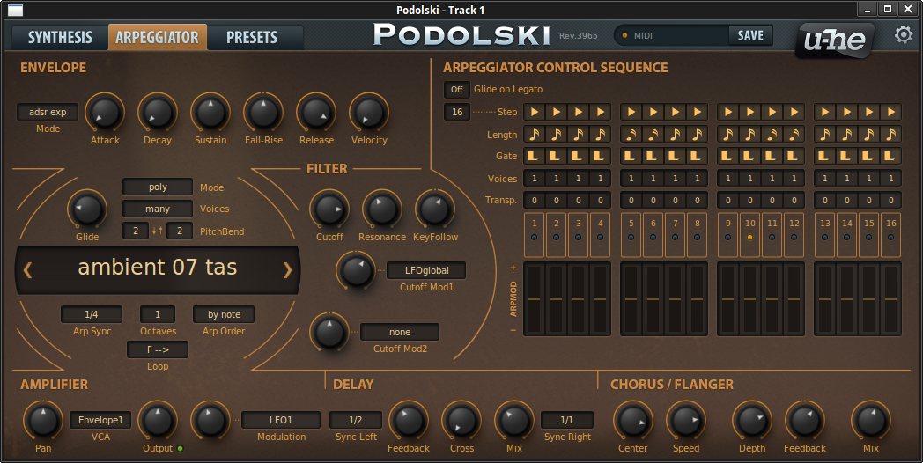Toggle step 14 selector button

[847, 235]
